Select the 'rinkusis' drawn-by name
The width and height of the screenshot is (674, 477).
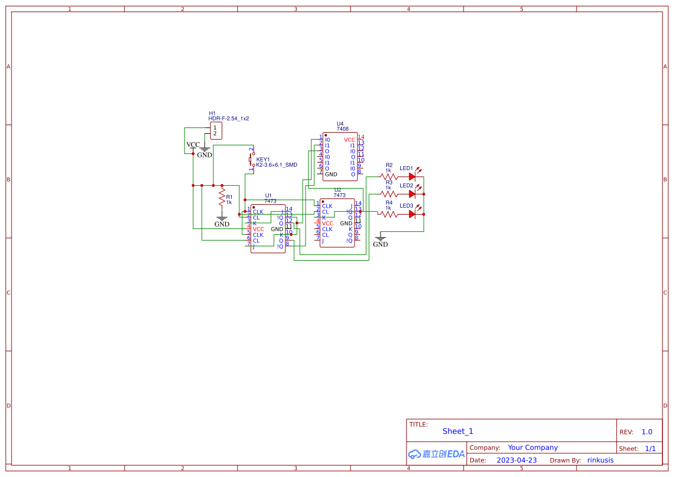(600, 460)
